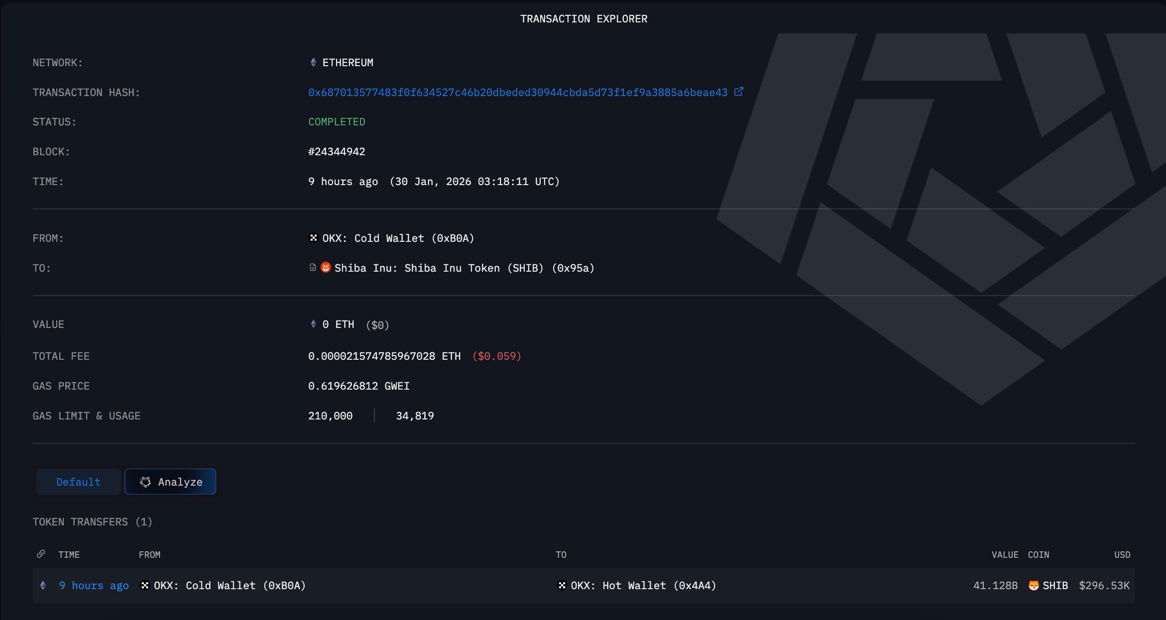Click the external link icon beside transaction hash
Screen dimensions: 1166x620
pyautogui.click(x=739, y=92)
